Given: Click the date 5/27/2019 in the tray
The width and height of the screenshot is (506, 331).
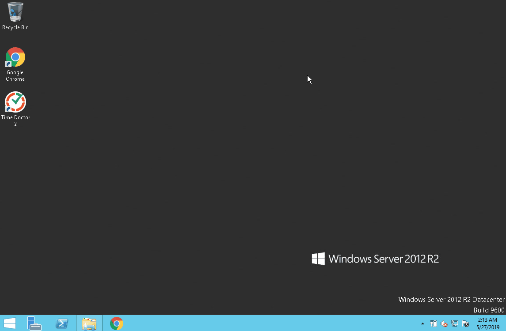Looking at the screenshot, I should (487, 327).
